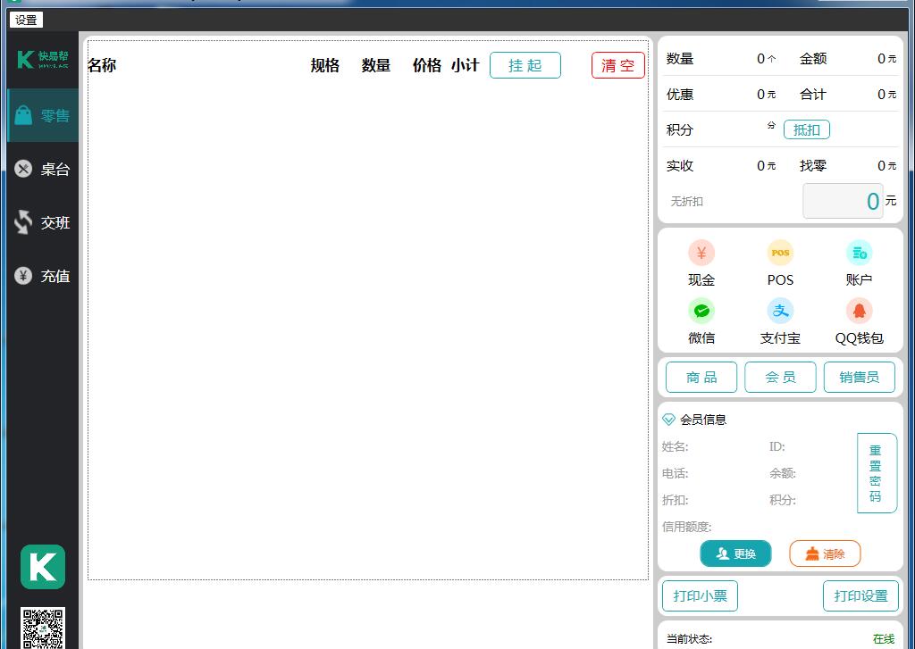The image size is (915, 649).
Task: Open the 商品 (products) button
Action: point(701,377)
